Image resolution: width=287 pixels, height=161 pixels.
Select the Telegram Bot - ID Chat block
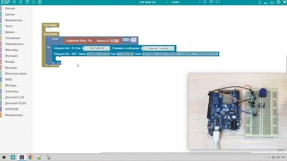pyautogui.click(x=67, y=48)
